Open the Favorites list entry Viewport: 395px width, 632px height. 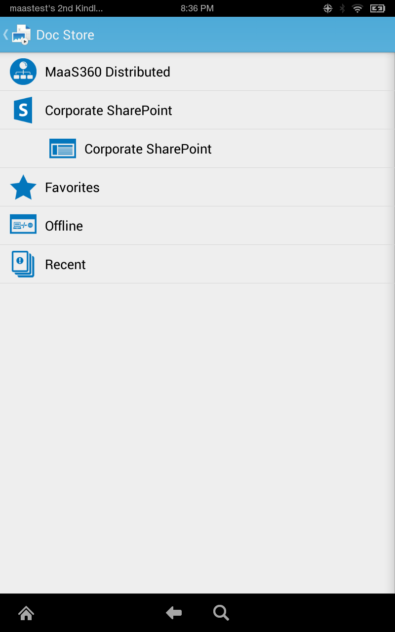tap(72, 187)
